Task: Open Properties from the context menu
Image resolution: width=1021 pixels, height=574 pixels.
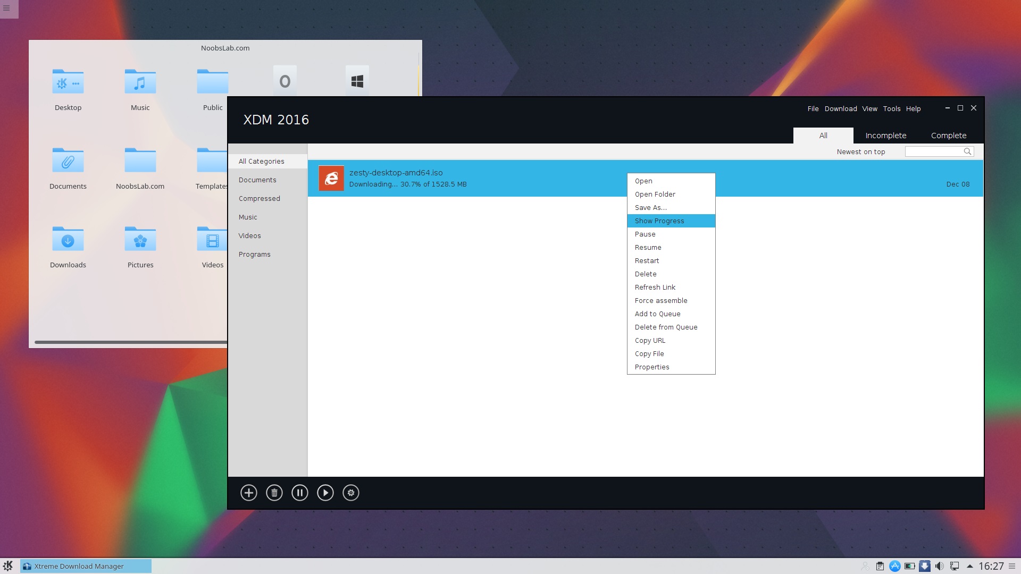Action: (671, 367)
